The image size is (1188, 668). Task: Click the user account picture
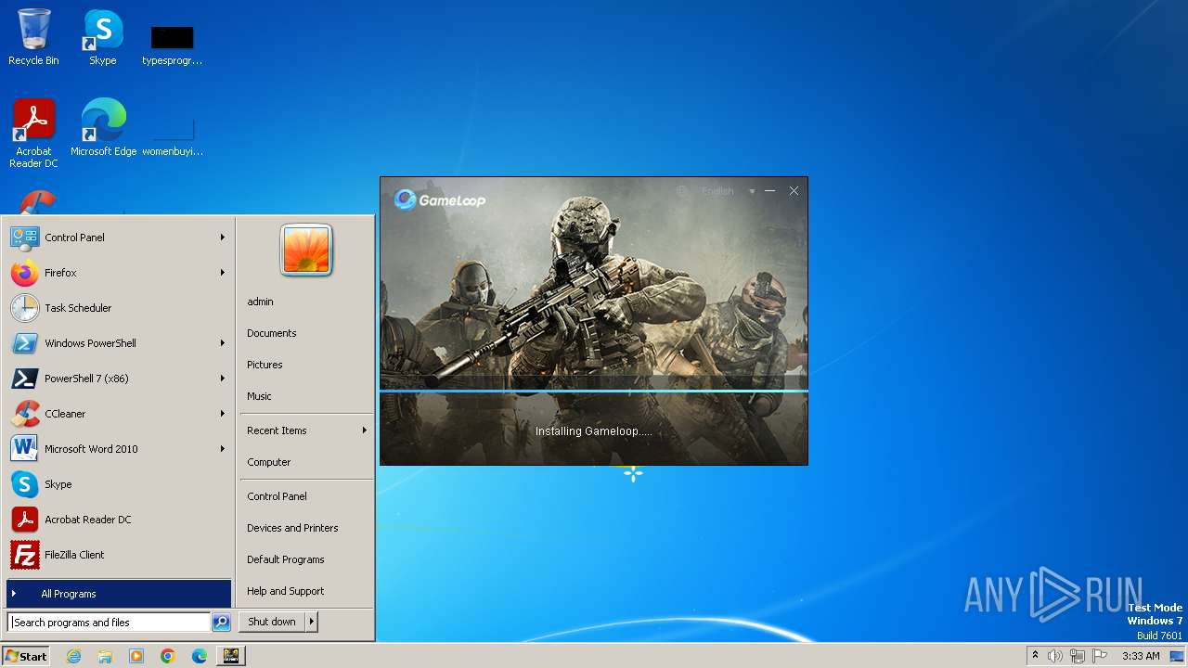[306, 250]
